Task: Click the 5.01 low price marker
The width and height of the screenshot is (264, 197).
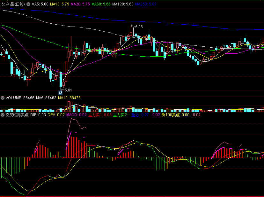Action: [x=68, y=90]
